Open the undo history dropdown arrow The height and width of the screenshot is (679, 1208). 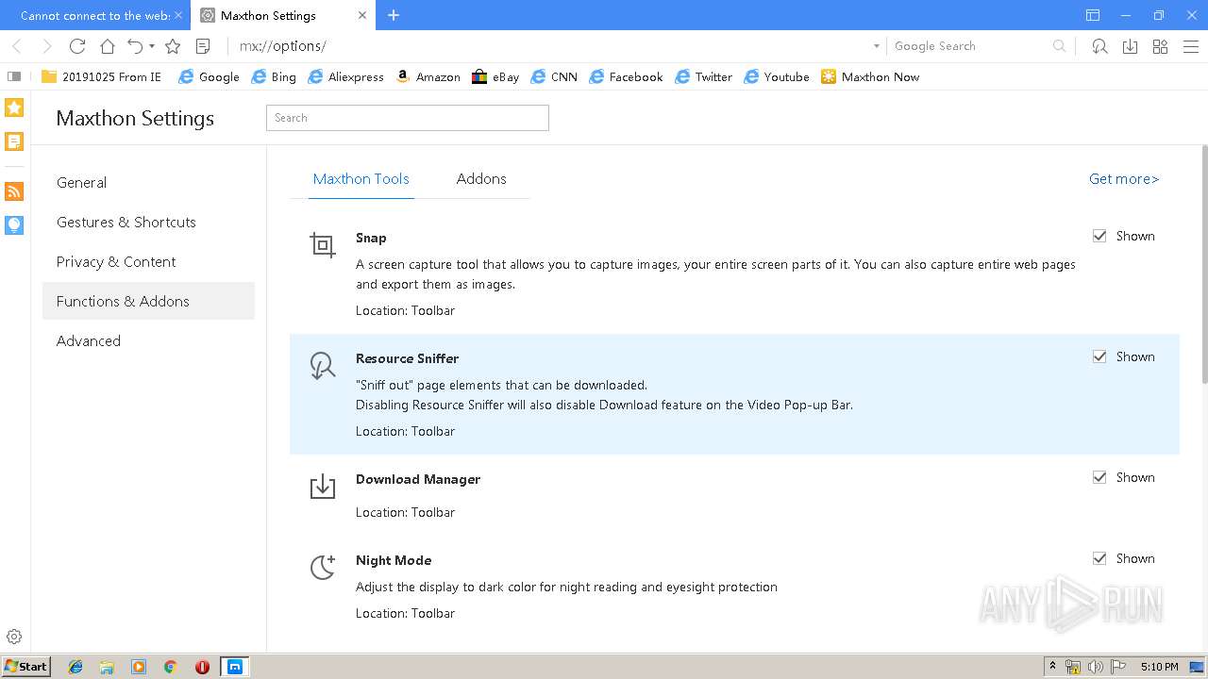(152, 46)
